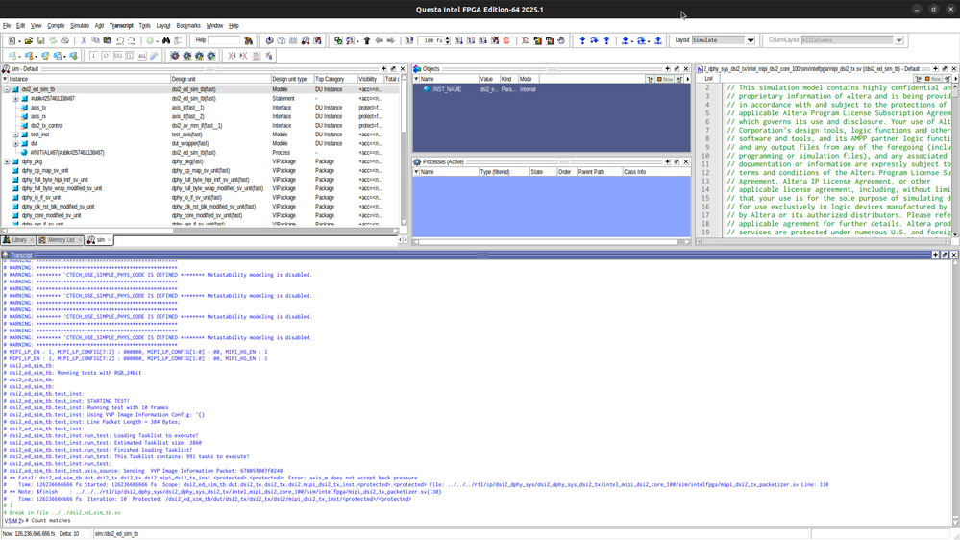Switch to the Library tab

17,240
